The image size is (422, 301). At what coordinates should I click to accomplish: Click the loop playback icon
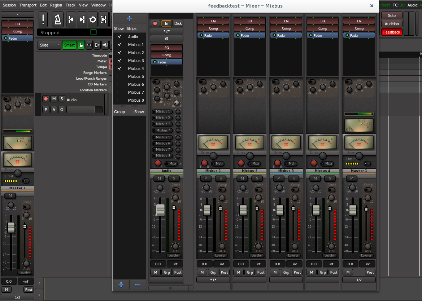pyautogui.click(x=93, y=19)
